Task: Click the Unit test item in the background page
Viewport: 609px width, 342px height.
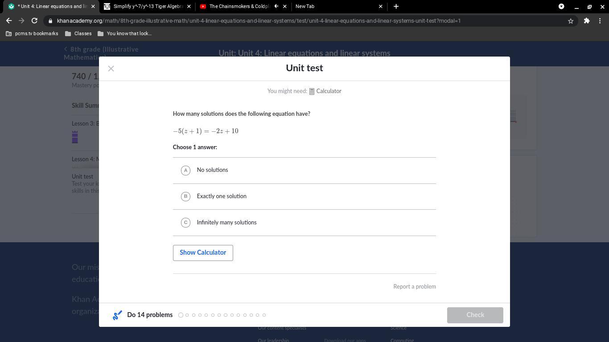Action: [82, 177]
